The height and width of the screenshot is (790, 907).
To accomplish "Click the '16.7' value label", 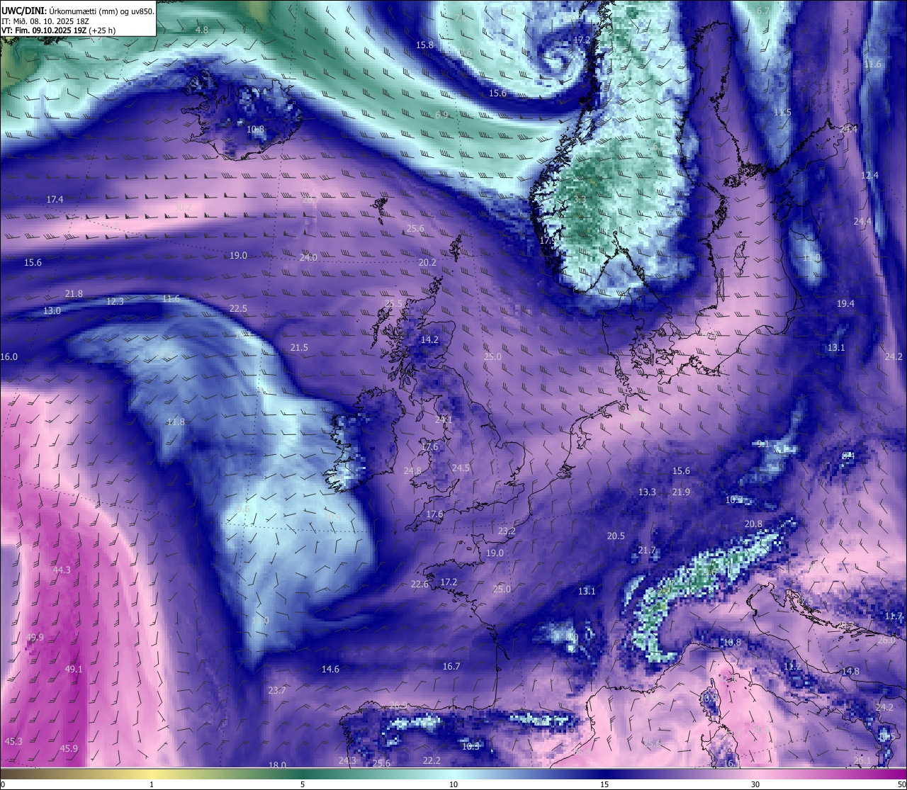I will pyautogui.click(x=451, y=667).
